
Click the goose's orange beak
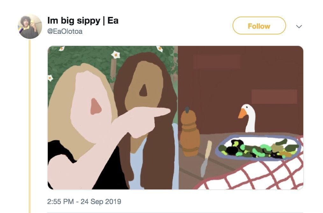(x=242, y=113)
